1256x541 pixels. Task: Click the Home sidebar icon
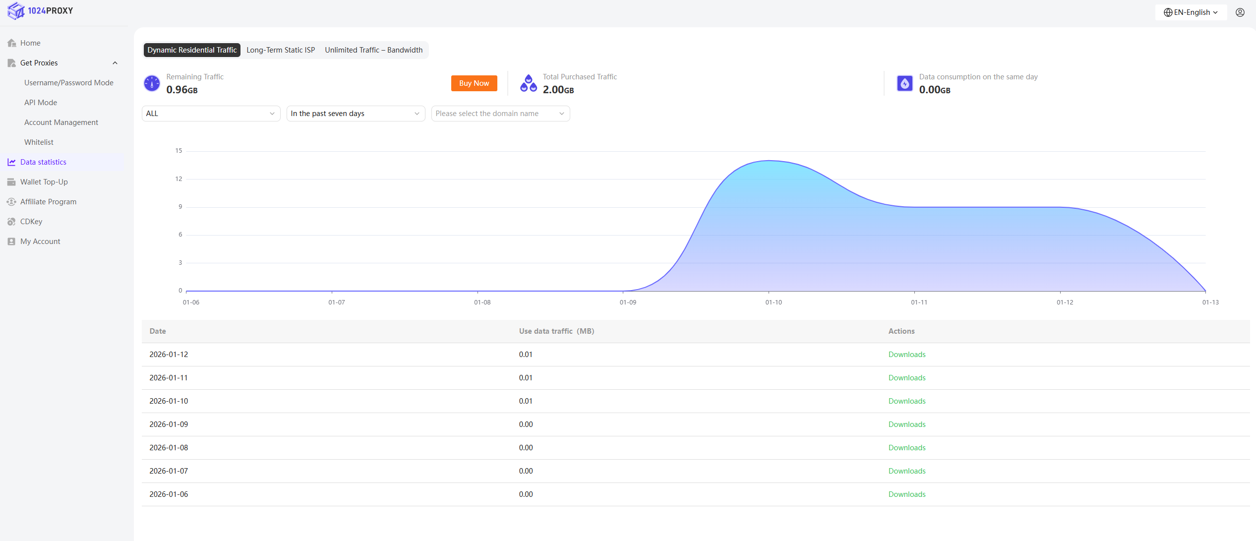[x=12, y=43]
